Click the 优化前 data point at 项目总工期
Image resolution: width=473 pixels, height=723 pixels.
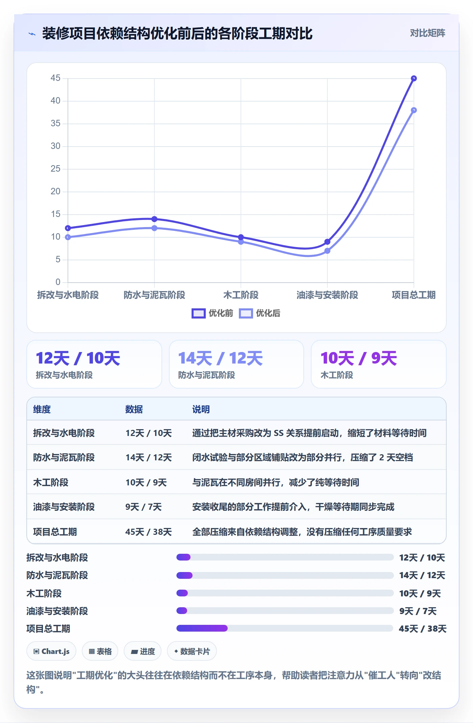414,79
